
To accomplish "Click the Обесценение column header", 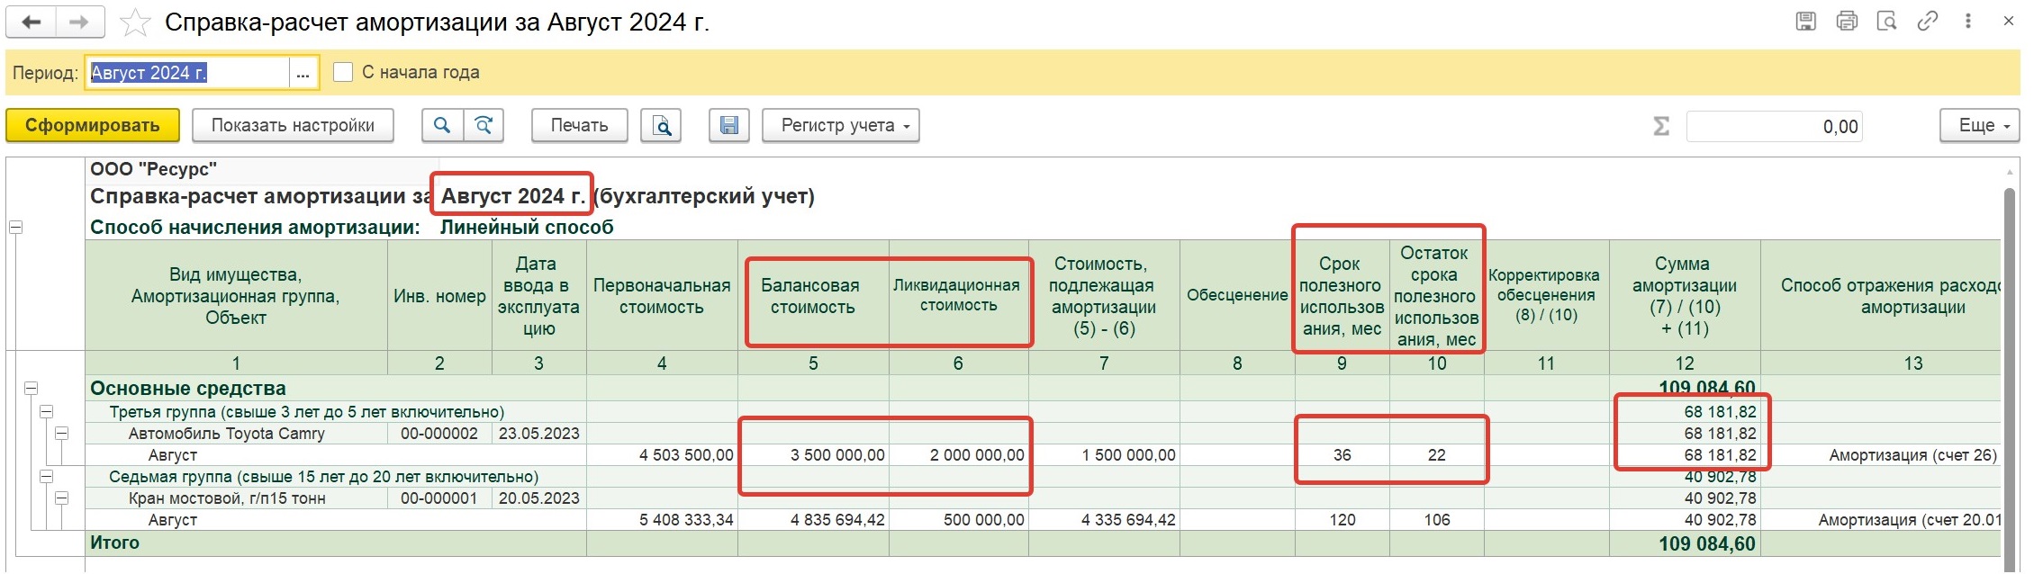I will 1237,295.
